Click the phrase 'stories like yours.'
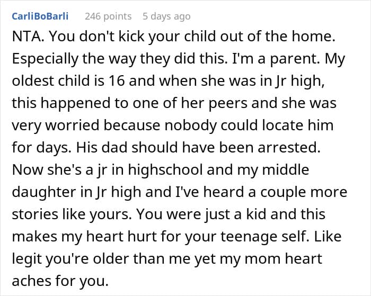This screenshot has height=296, width=371. [71, 214]
